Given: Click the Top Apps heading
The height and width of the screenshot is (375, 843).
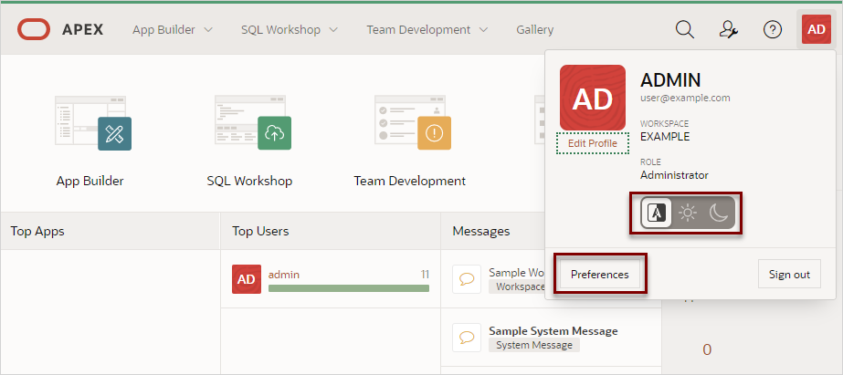Looking at the screenshot, I should [37, 231].
